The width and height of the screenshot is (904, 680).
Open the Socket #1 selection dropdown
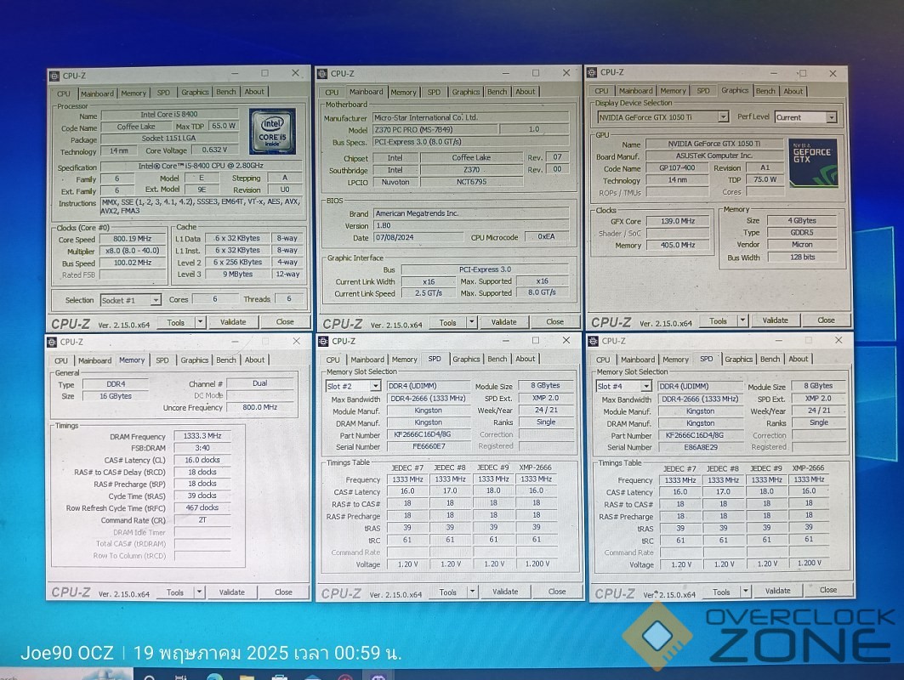155,300
